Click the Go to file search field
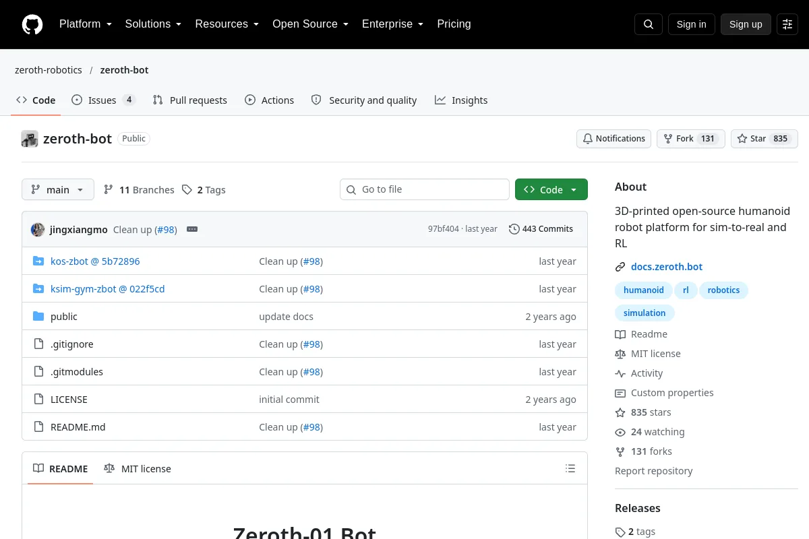The height and width of the screenshot is (539, 809). (x=425, y=189)
